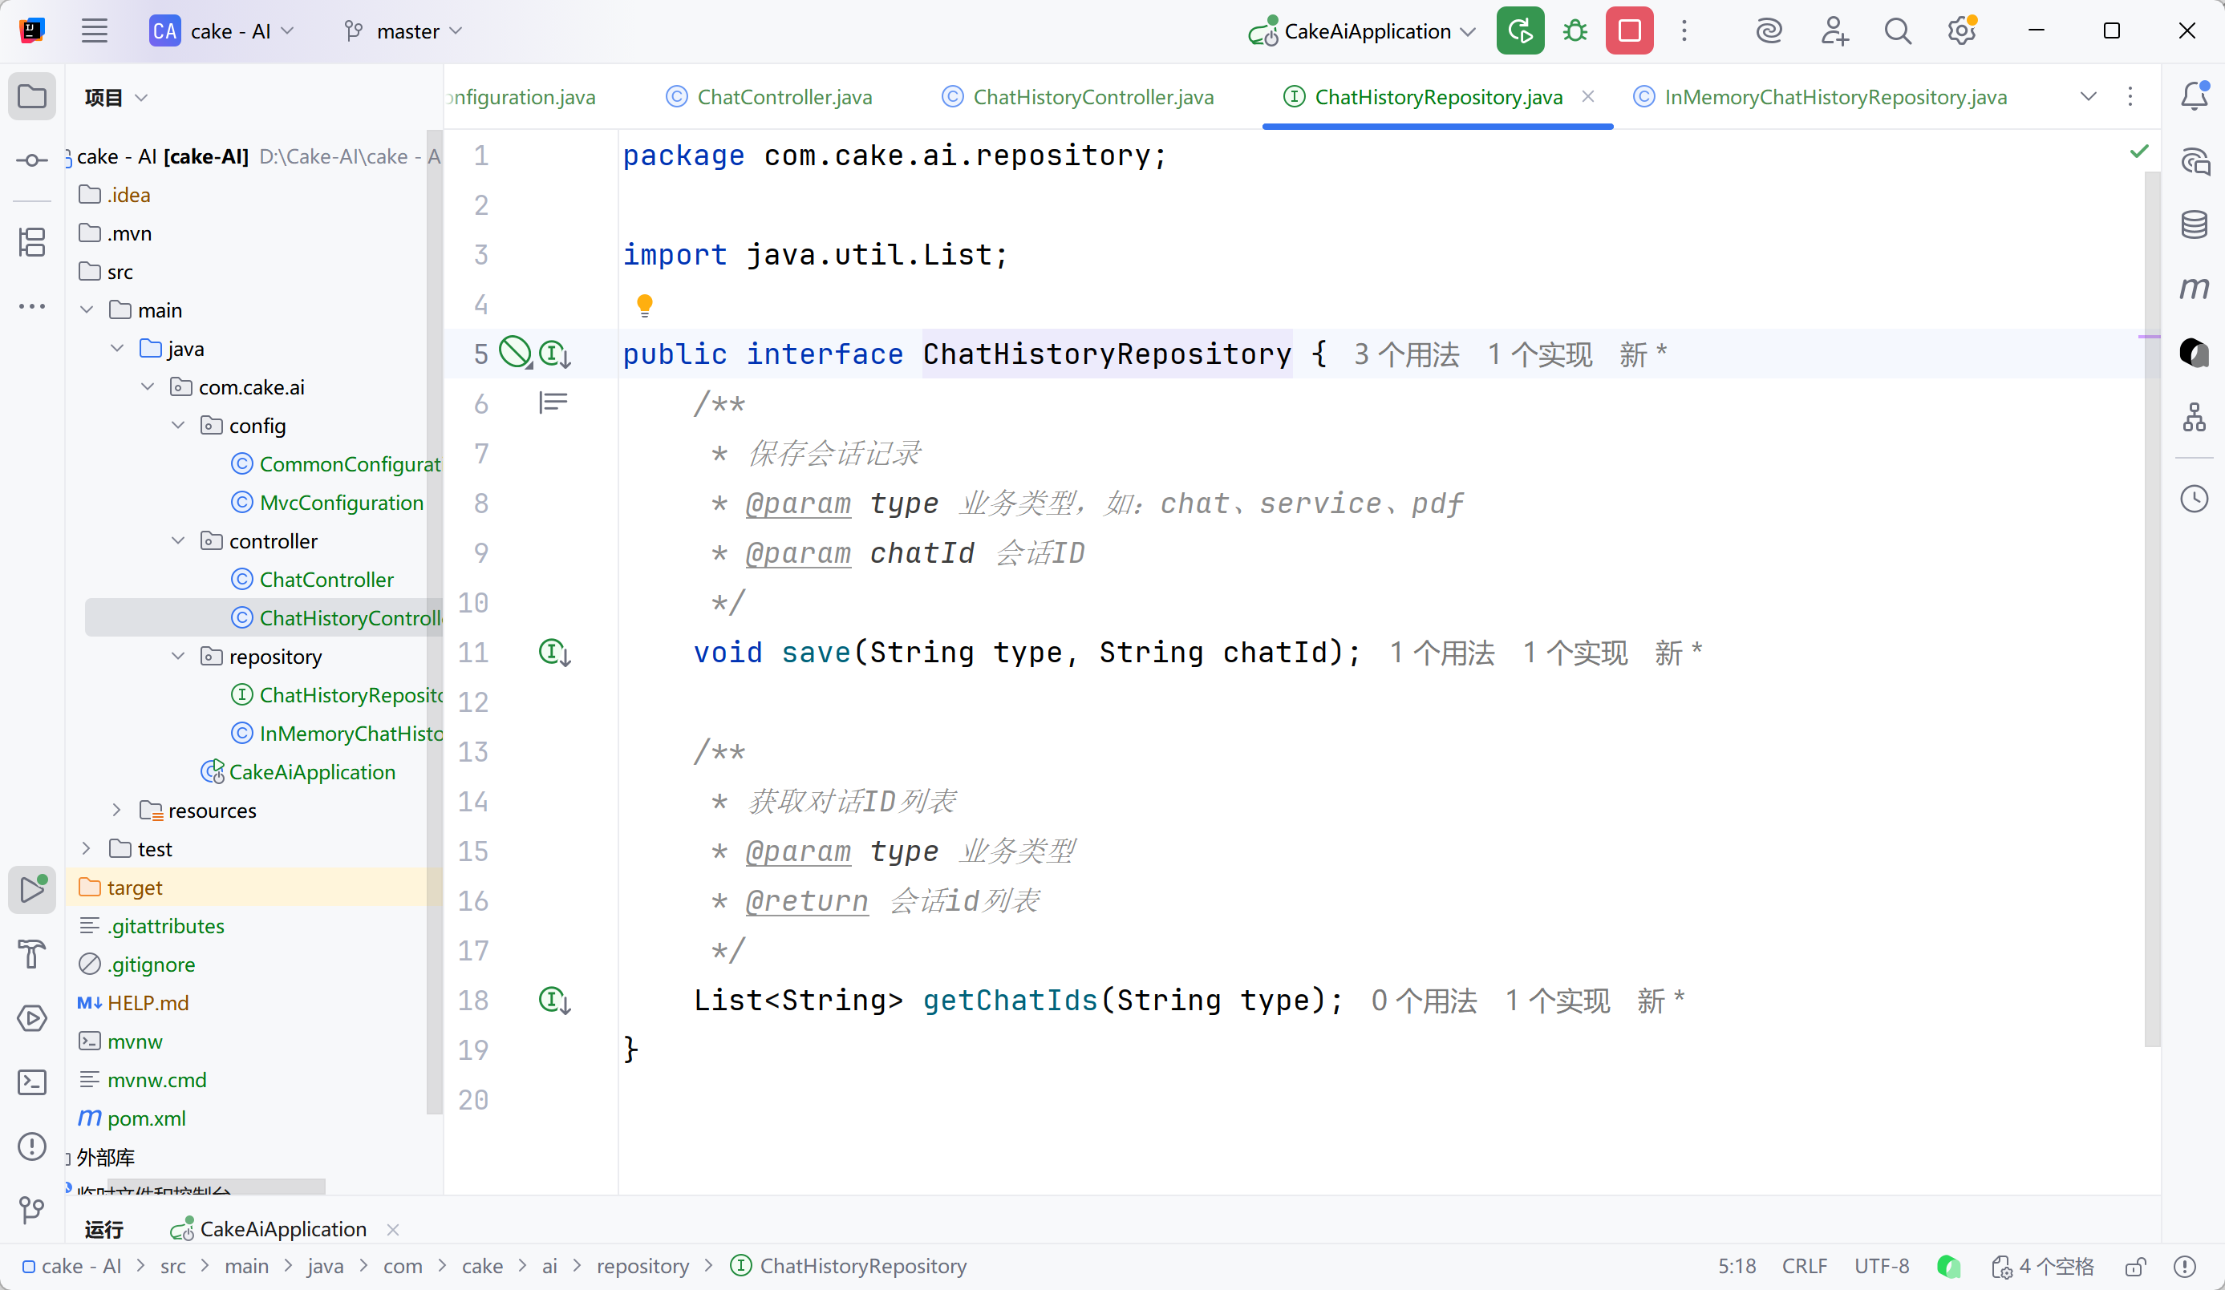Image resolution: width=2225 pixels, height=1290 pixels.
Task: Expand the resources folder
Action: tap(116, 810)
